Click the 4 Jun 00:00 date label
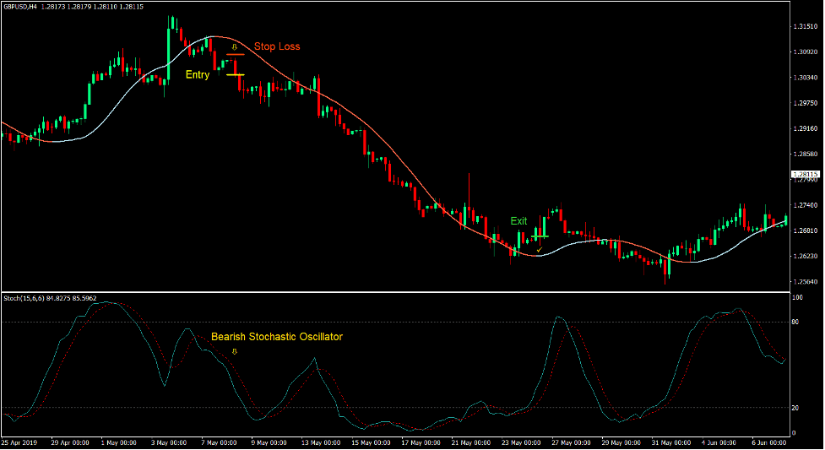 tap(719, 442)
